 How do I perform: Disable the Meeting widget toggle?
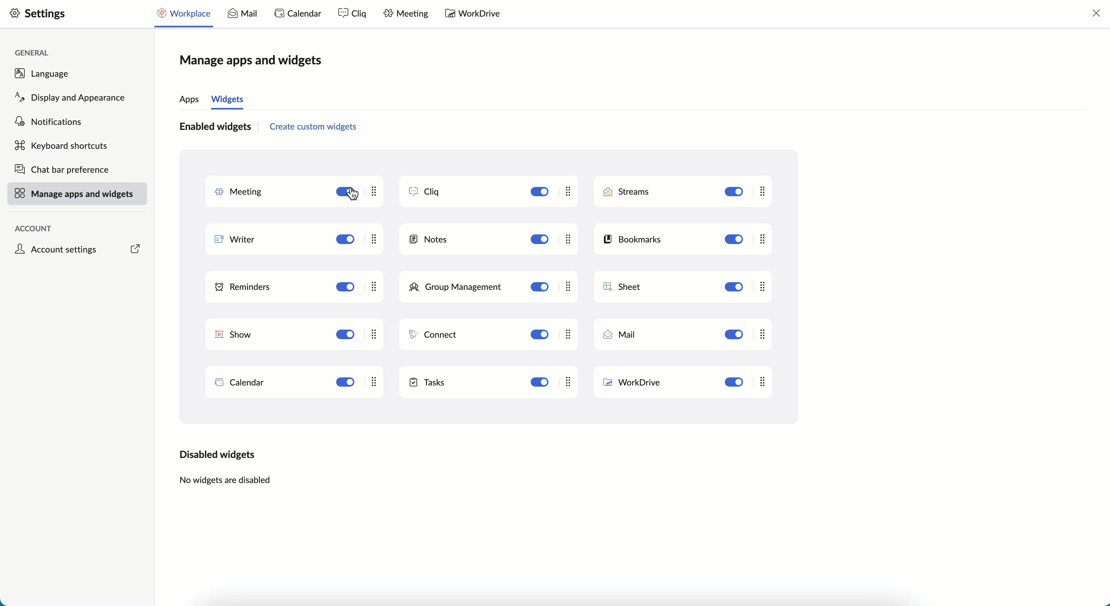[x=345, y=192]
